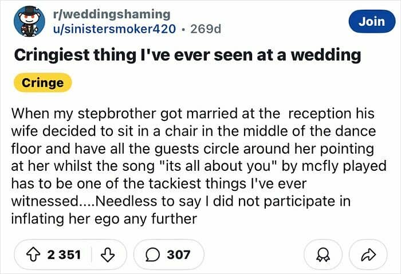Click the 'inflating her ego any further' line
This screenshot has height=274, width=401.
coord(104,219)
